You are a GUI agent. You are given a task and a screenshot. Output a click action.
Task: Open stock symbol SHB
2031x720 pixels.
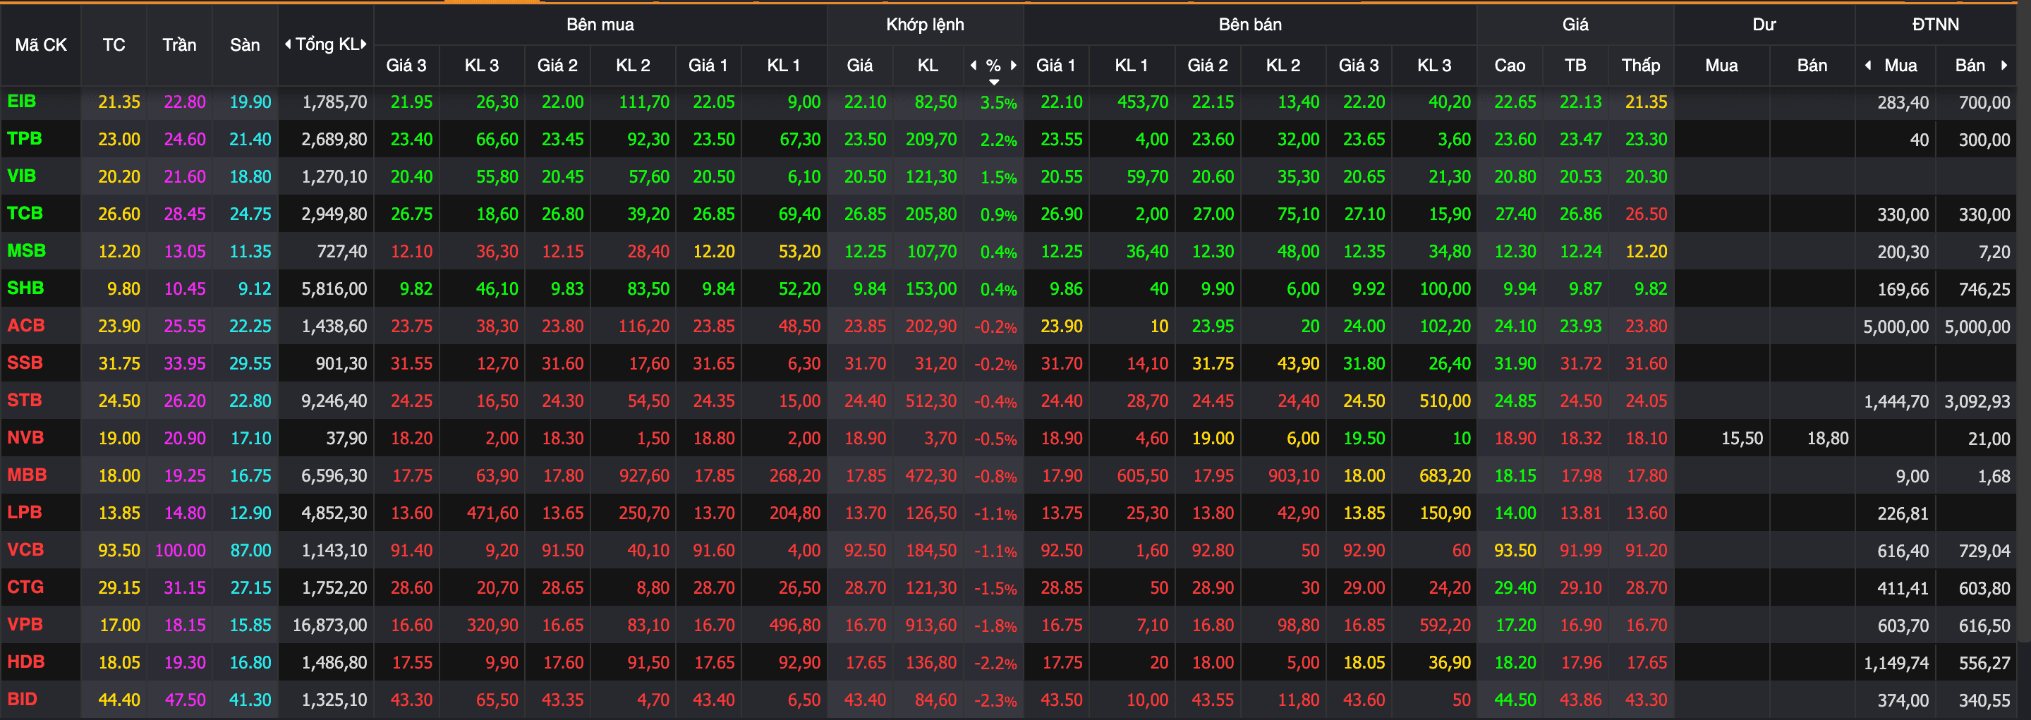[x=25, y=288]
